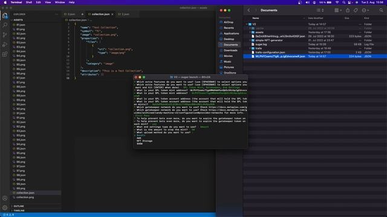This screenshot has width=387, height=217.
Task: Expand the TIMELINE section in VS Code
Action: (19, 210)
